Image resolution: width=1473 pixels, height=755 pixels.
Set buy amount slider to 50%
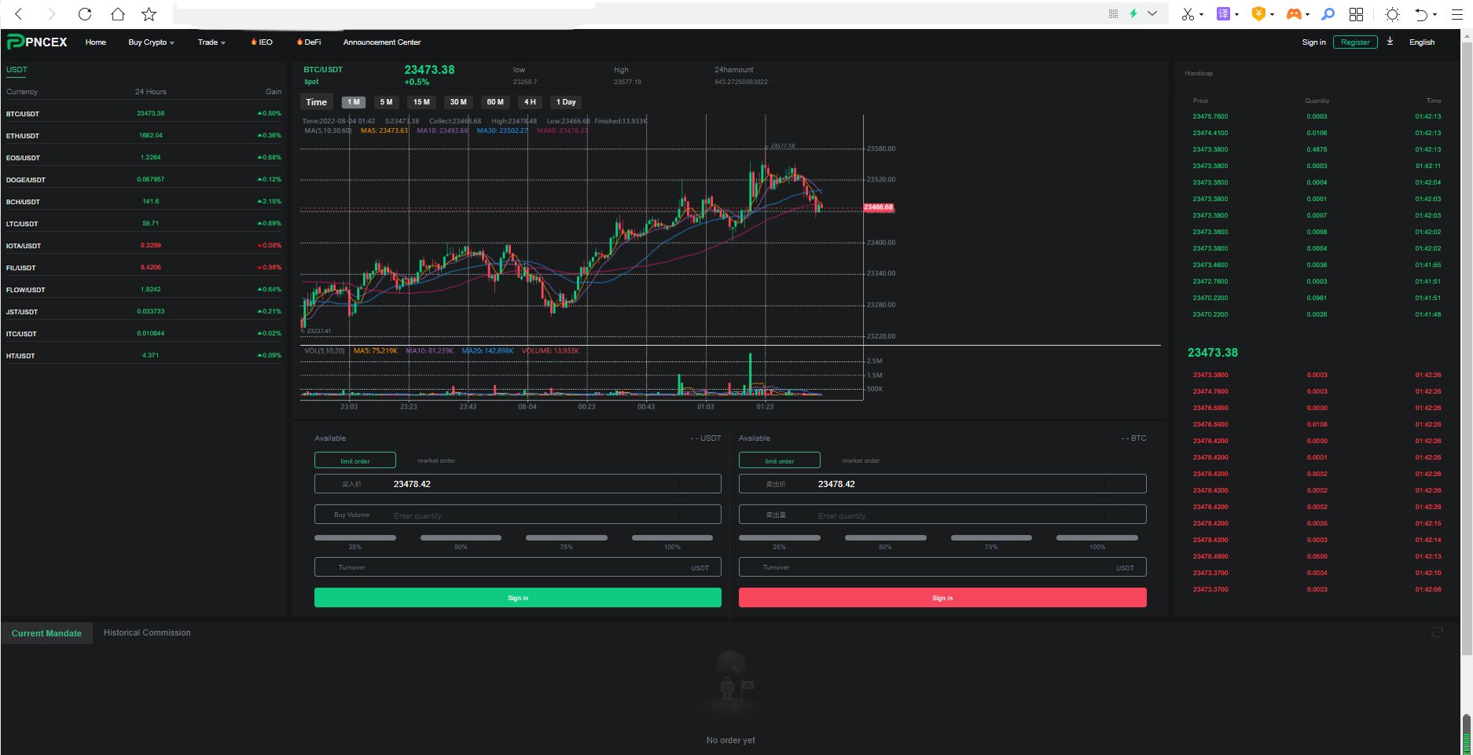tap(461, 538)
